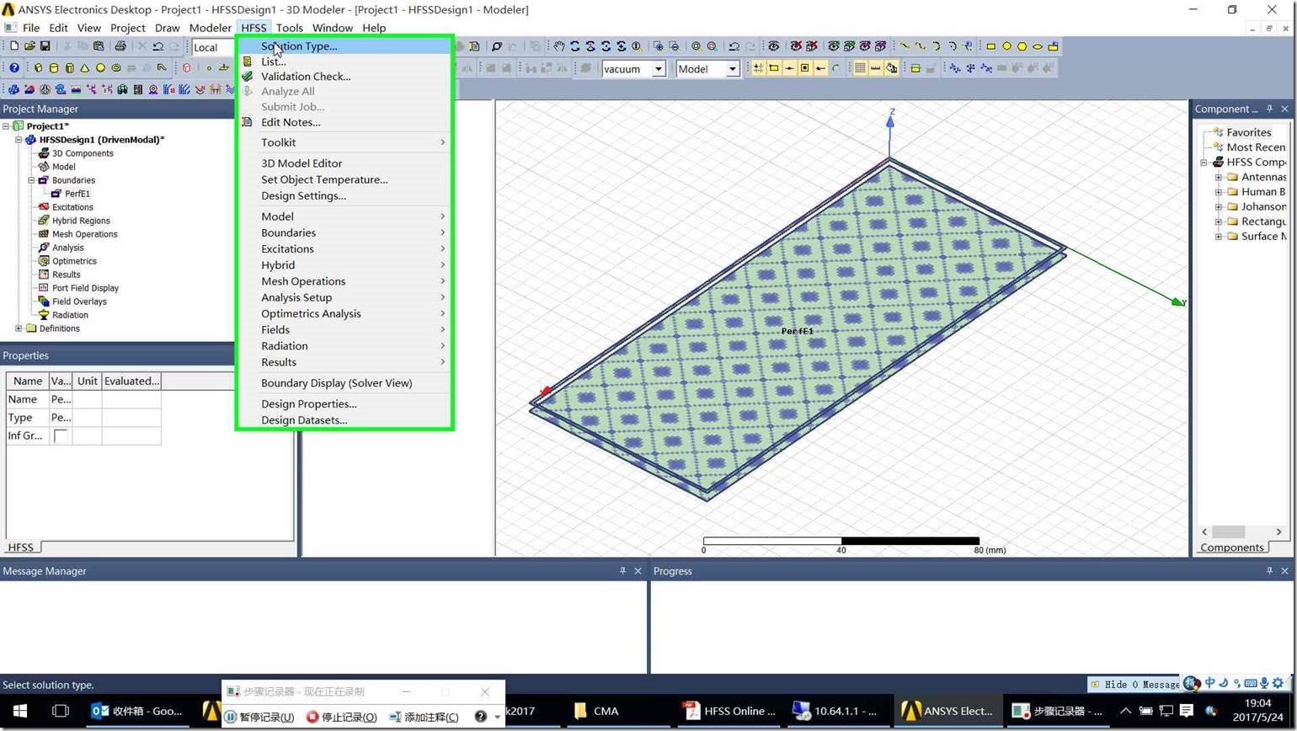The image size is (1297, 731).
Task: Open the Local coordinate system dropdown
Action: click(x=213, y=47)
